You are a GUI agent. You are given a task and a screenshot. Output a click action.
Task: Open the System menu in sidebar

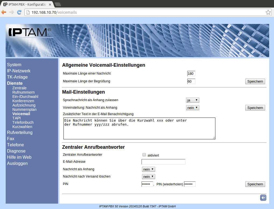14,65
